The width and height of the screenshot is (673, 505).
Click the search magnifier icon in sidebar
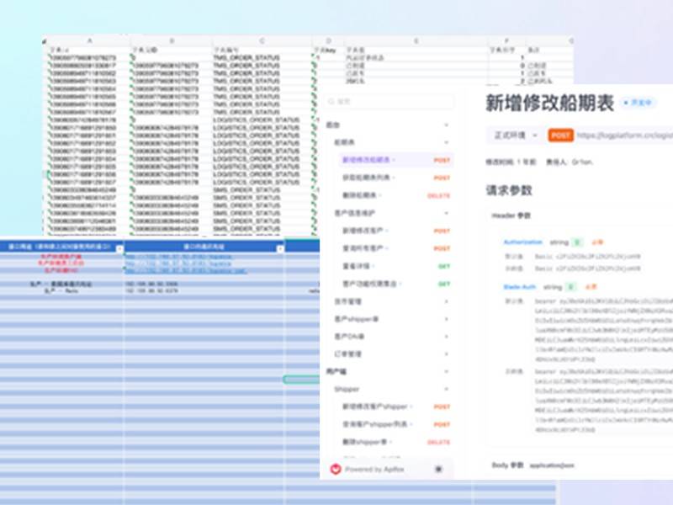pos(331,101)
